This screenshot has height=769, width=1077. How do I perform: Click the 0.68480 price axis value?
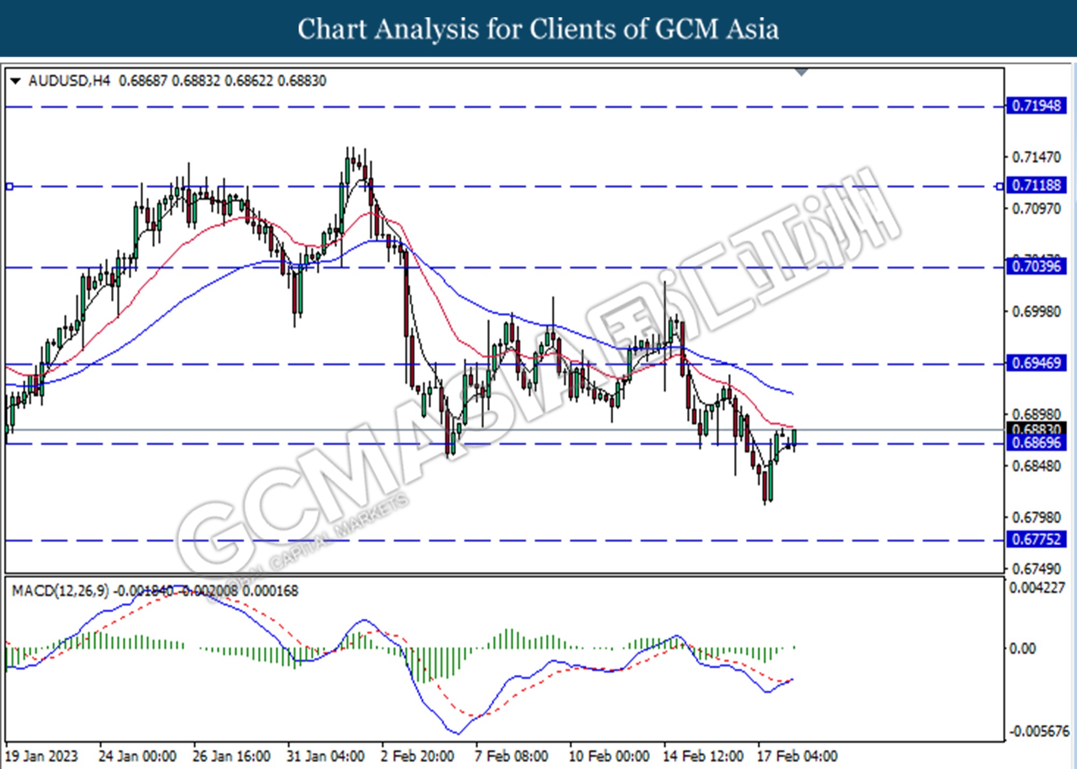point(1036,466)
